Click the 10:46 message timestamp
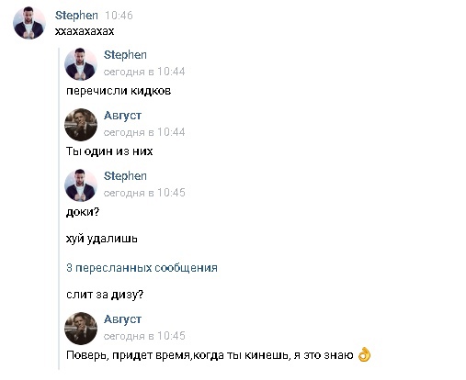The image size is (466, 380). click(x=119, y=16)
